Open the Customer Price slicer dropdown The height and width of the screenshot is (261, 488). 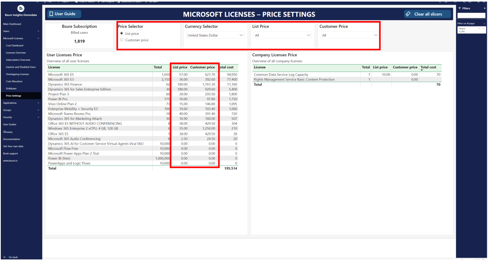[376, 35]
